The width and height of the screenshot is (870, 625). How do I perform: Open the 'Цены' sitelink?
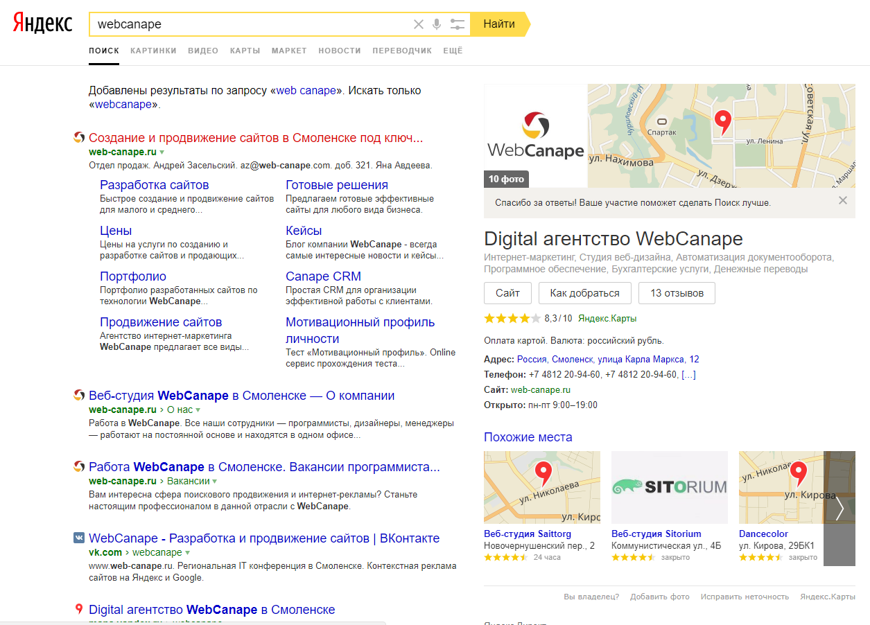(116, 231)
